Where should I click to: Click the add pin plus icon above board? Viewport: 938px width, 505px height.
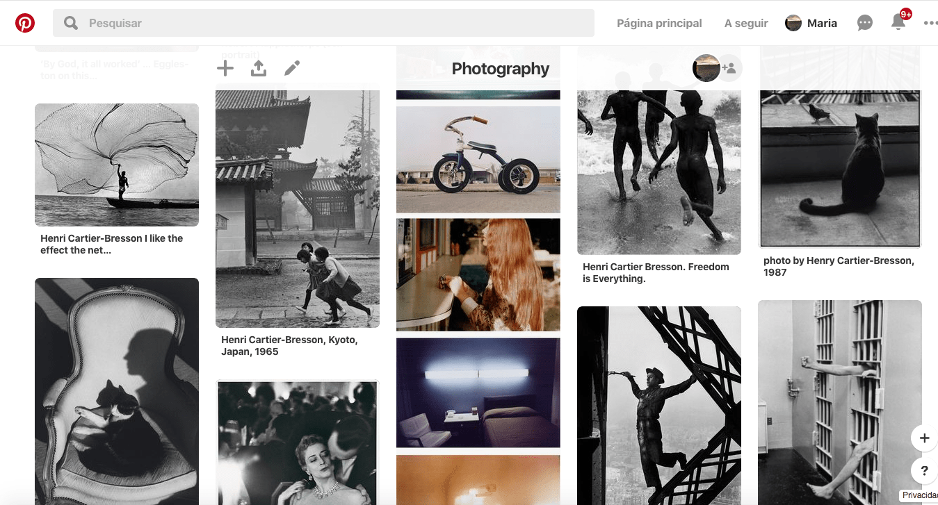pyautogui.click(x=225, y=68)
